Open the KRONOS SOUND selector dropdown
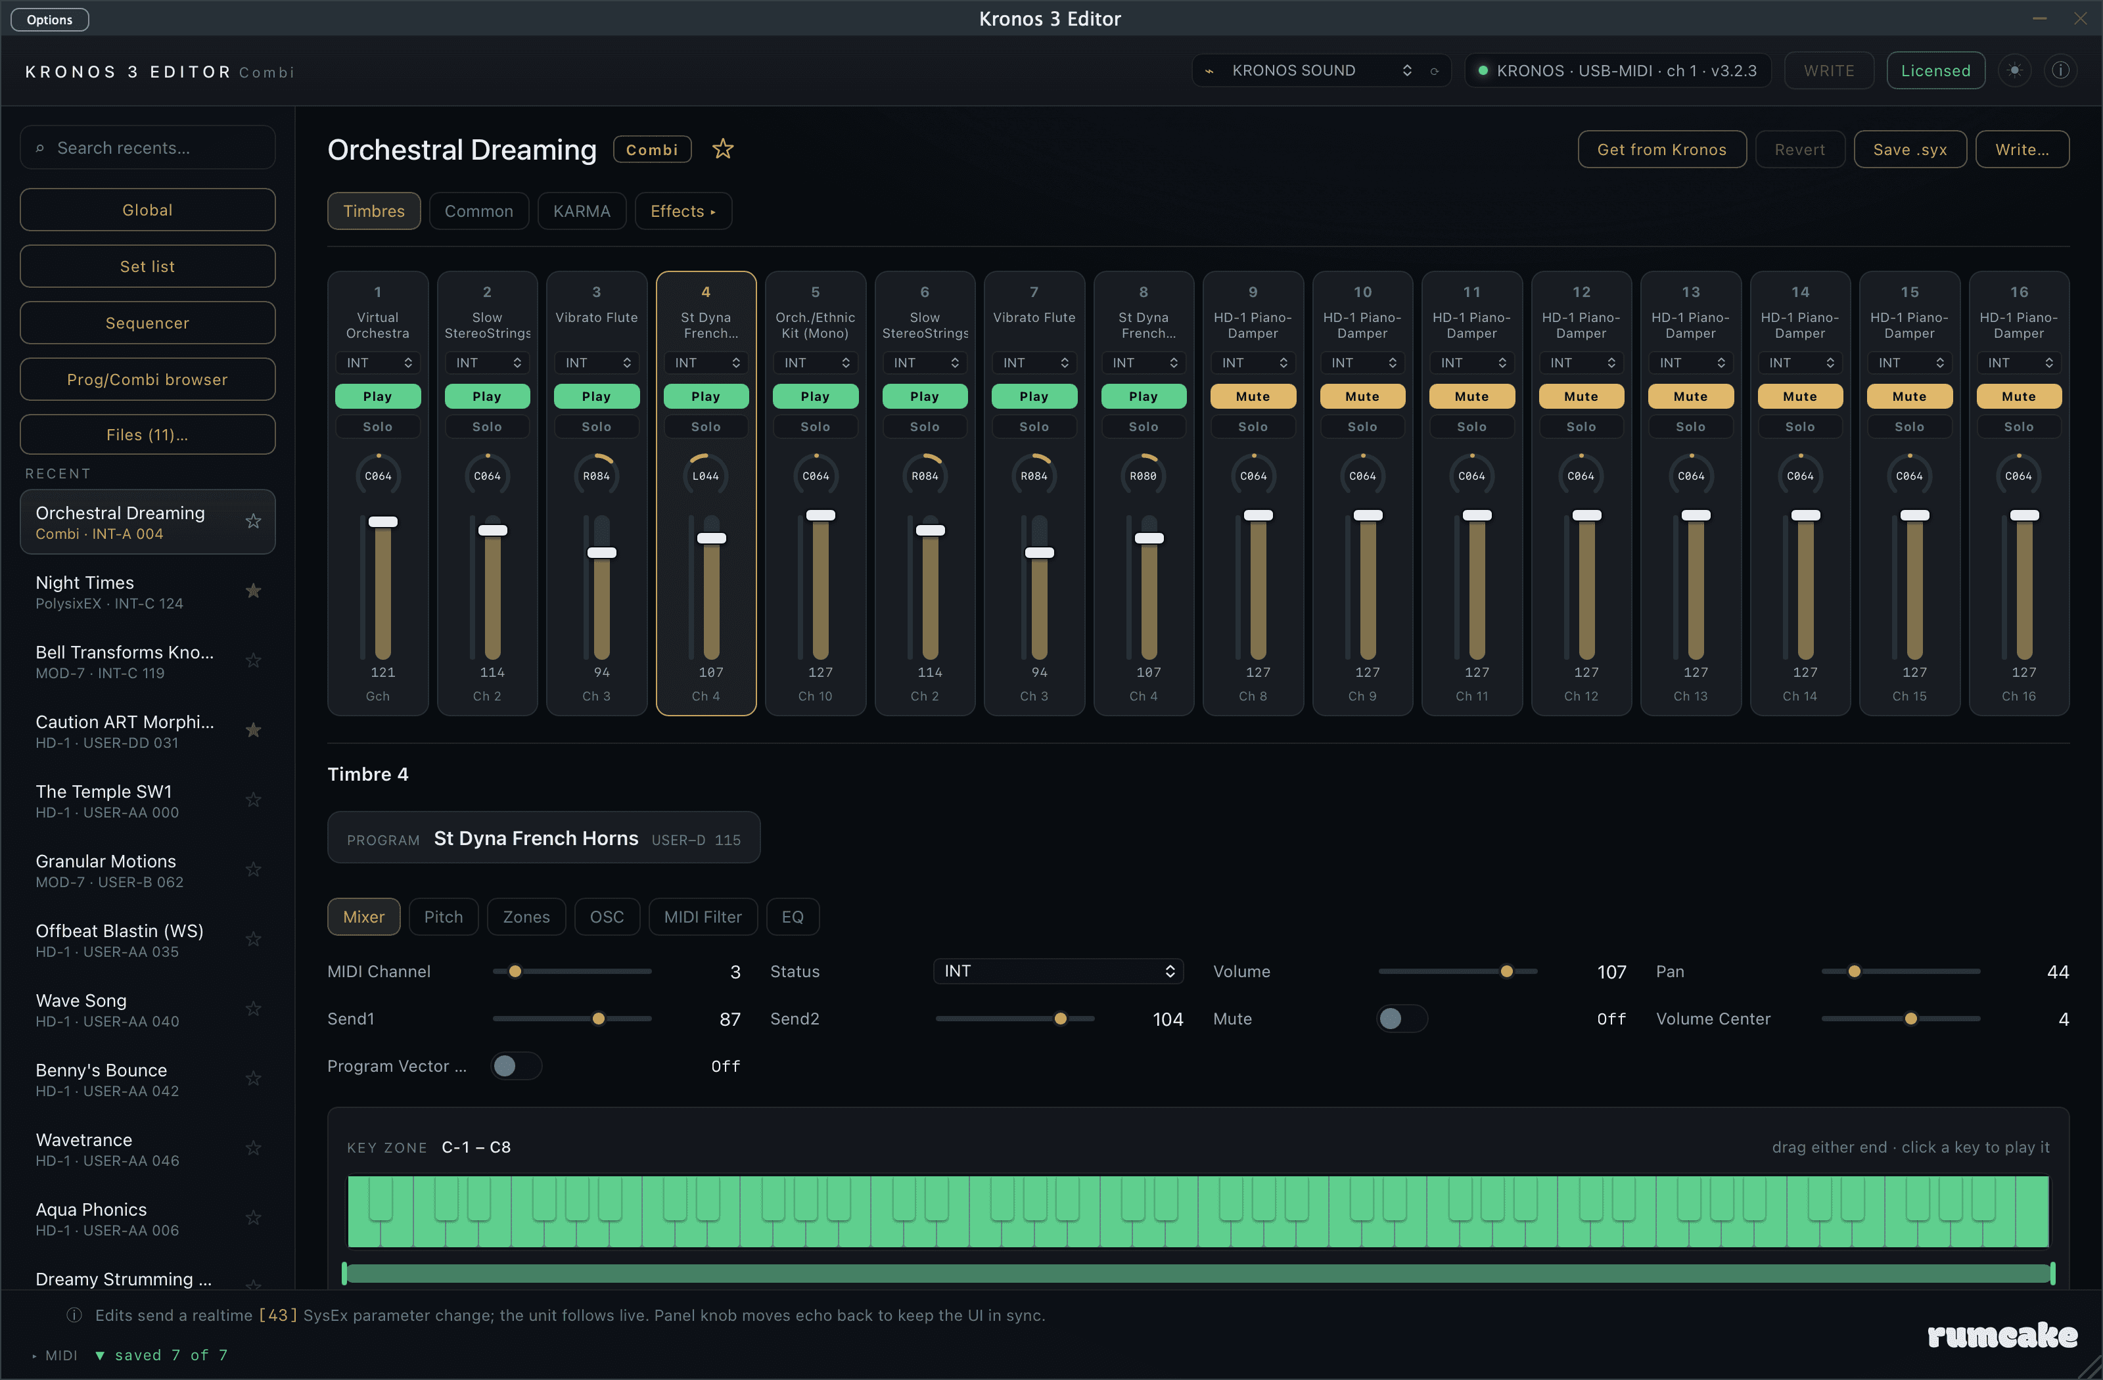This screenshot has height=1380, width=2103. click(1320, 71)
